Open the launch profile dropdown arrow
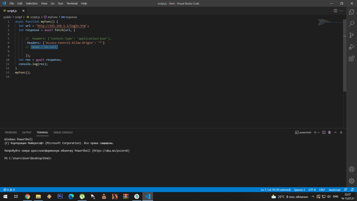 (x=319, y=132)
